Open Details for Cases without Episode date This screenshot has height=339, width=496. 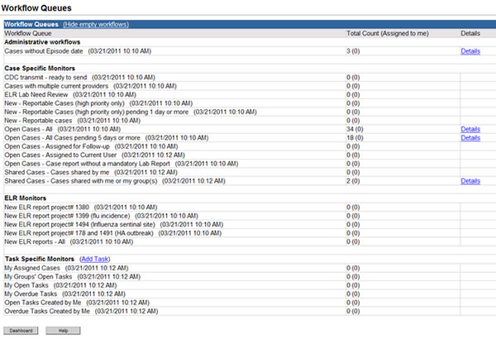[470, 51]
